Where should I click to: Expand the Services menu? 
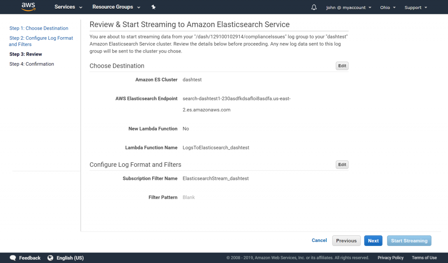point(68,7)
